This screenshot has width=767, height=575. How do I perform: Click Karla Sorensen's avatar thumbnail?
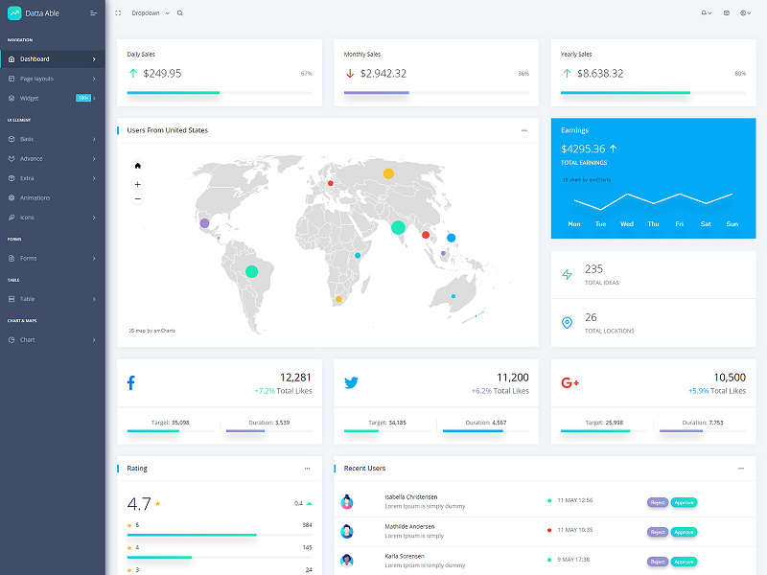click(348, 560)
